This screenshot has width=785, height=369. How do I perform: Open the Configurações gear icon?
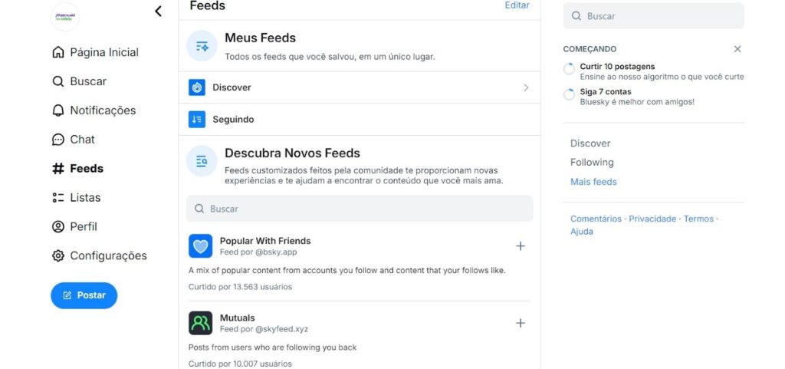pos(58,256)
